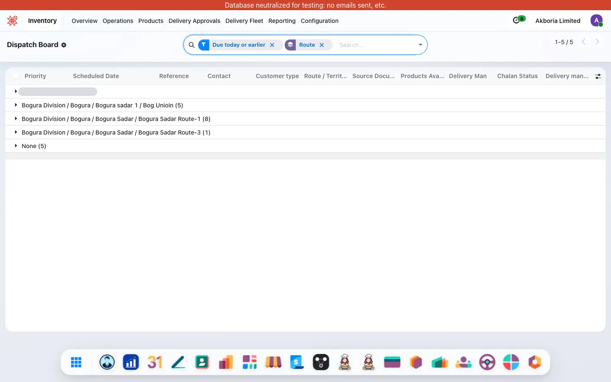Image resolution: width=611 pixels, height=382 pixels.
Task: Open the four-color pie circle dock icon
Action: pyautogui.click(x=511, y=362)
